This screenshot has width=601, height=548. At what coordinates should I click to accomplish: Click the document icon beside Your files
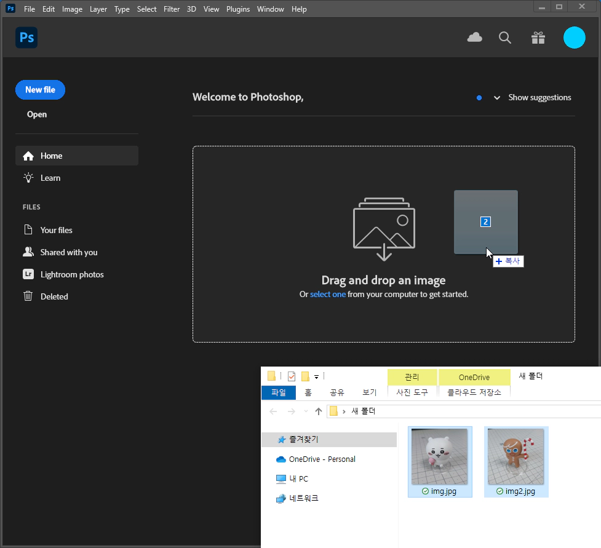pos(28,229)
